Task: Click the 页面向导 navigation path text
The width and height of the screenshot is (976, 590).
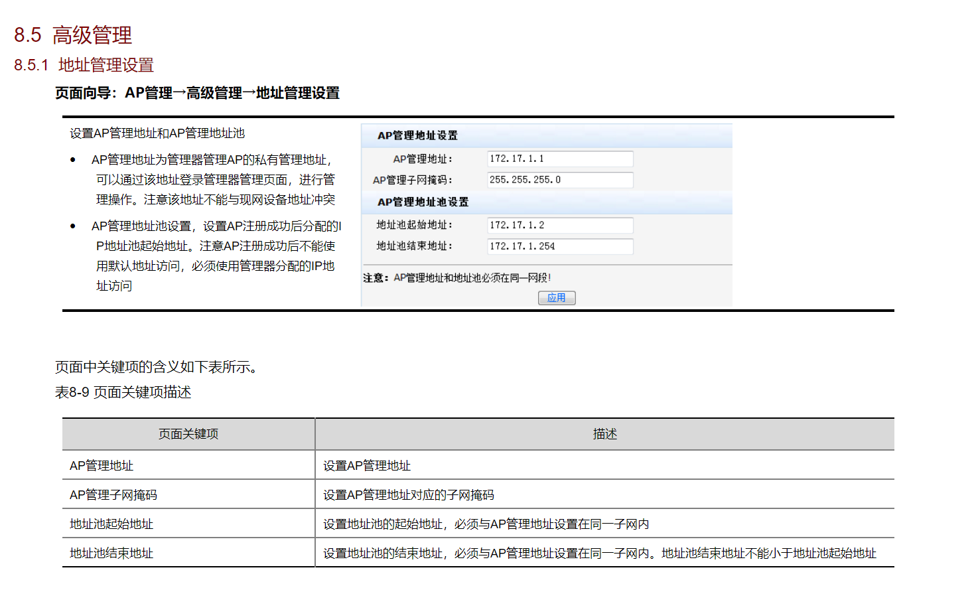Action: pos(197,93)
